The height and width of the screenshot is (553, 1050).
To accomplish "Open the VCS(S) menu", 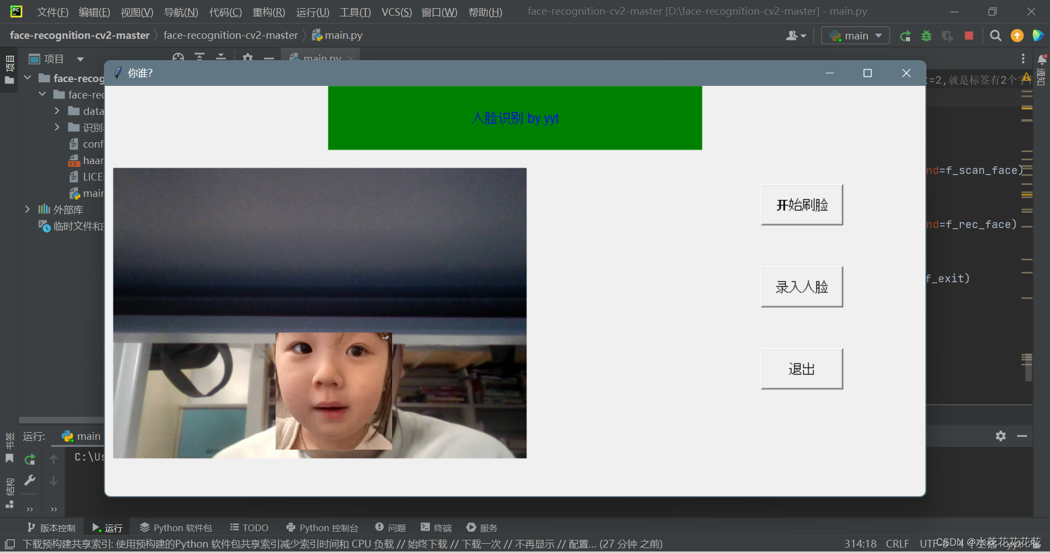I will pos(396,12).
